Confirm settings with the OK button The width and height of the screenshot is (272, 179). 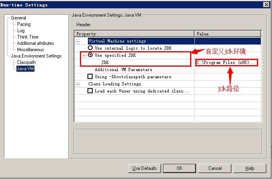tap(179, 168)
